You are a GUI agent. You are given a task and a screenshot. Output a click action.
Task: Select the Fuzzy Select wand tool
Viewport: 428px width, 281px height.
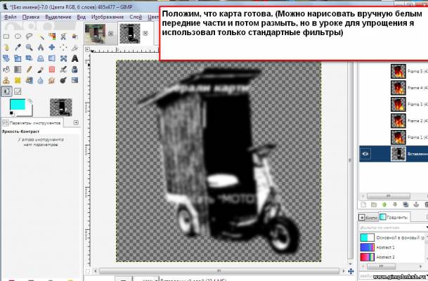(41, 37)
